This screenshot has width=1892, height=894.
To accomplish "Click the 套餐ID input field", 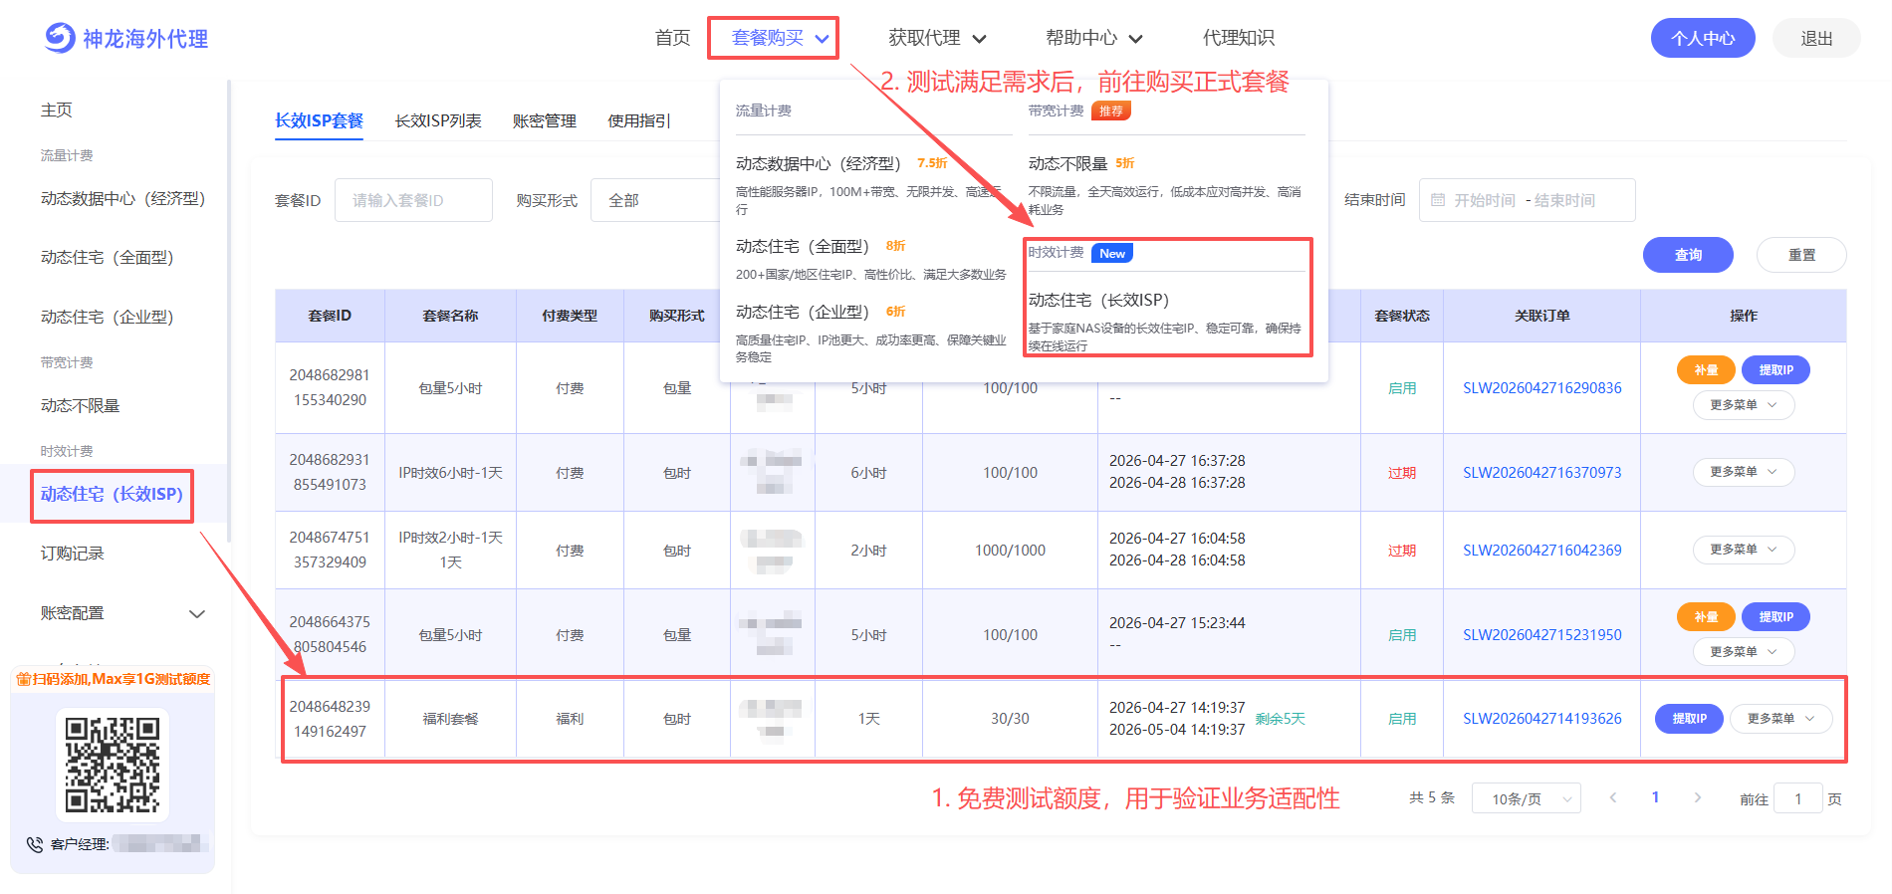I will (413, 200).
